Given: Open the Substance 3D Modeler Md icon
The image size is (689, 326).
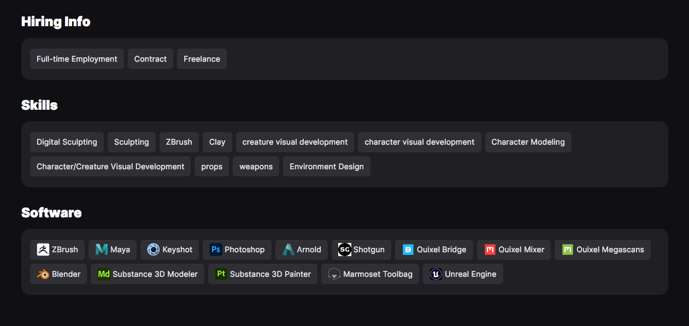Looking at the screenshot, I should [104, 274].
